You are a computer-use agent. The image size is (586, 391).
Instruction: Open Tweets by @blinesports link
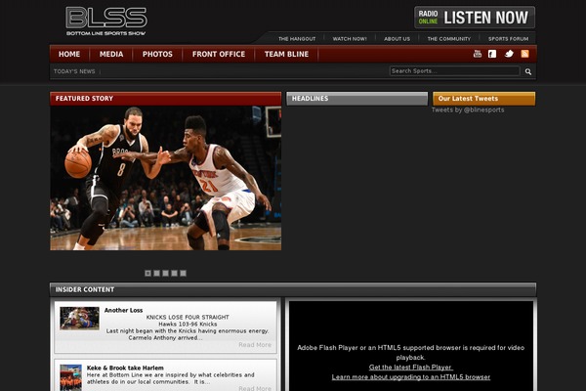(x=468, y=110)
